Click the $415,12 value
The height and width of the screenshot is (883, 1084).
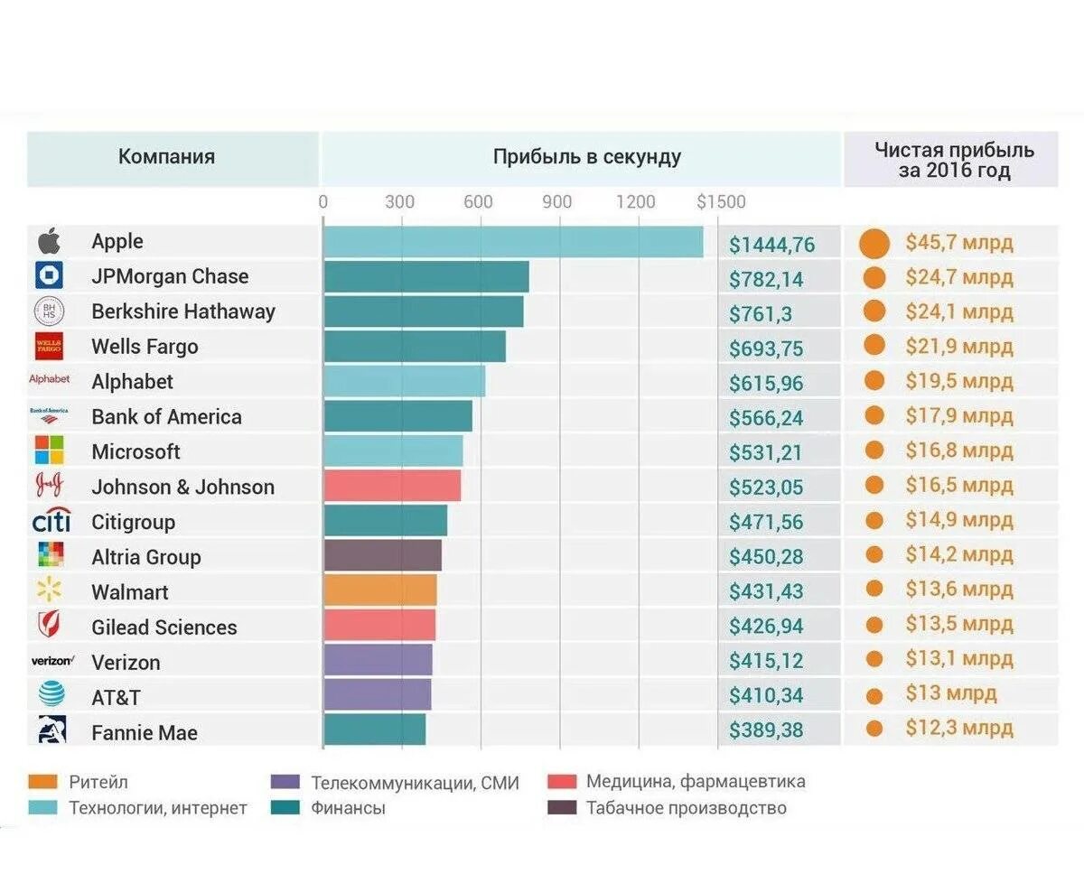coord(766,662)
